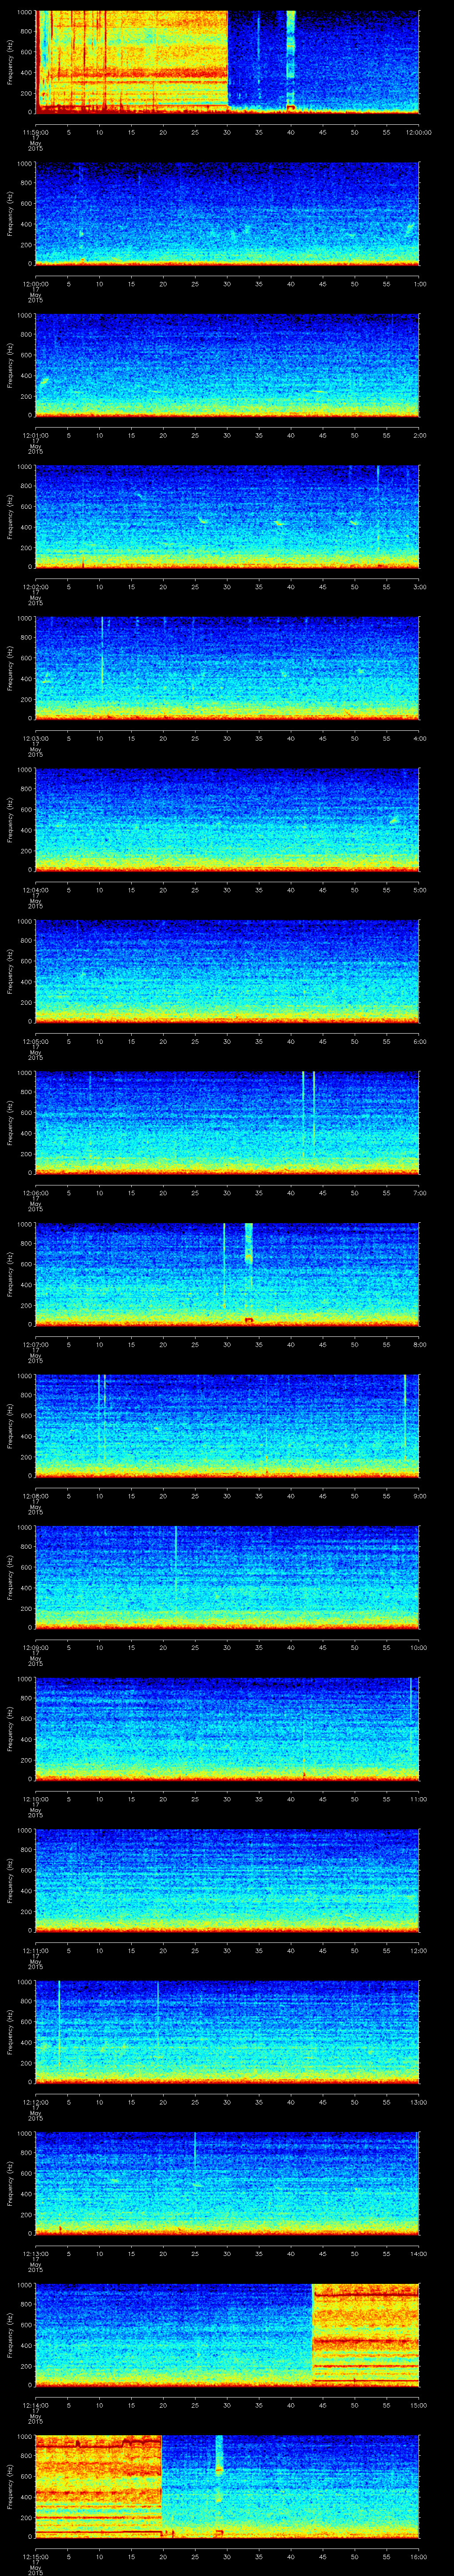Click the spike near 59 seconds in the 12:10:00 panel
The width and height of the screenshot is (454, 2576).
411,1700
